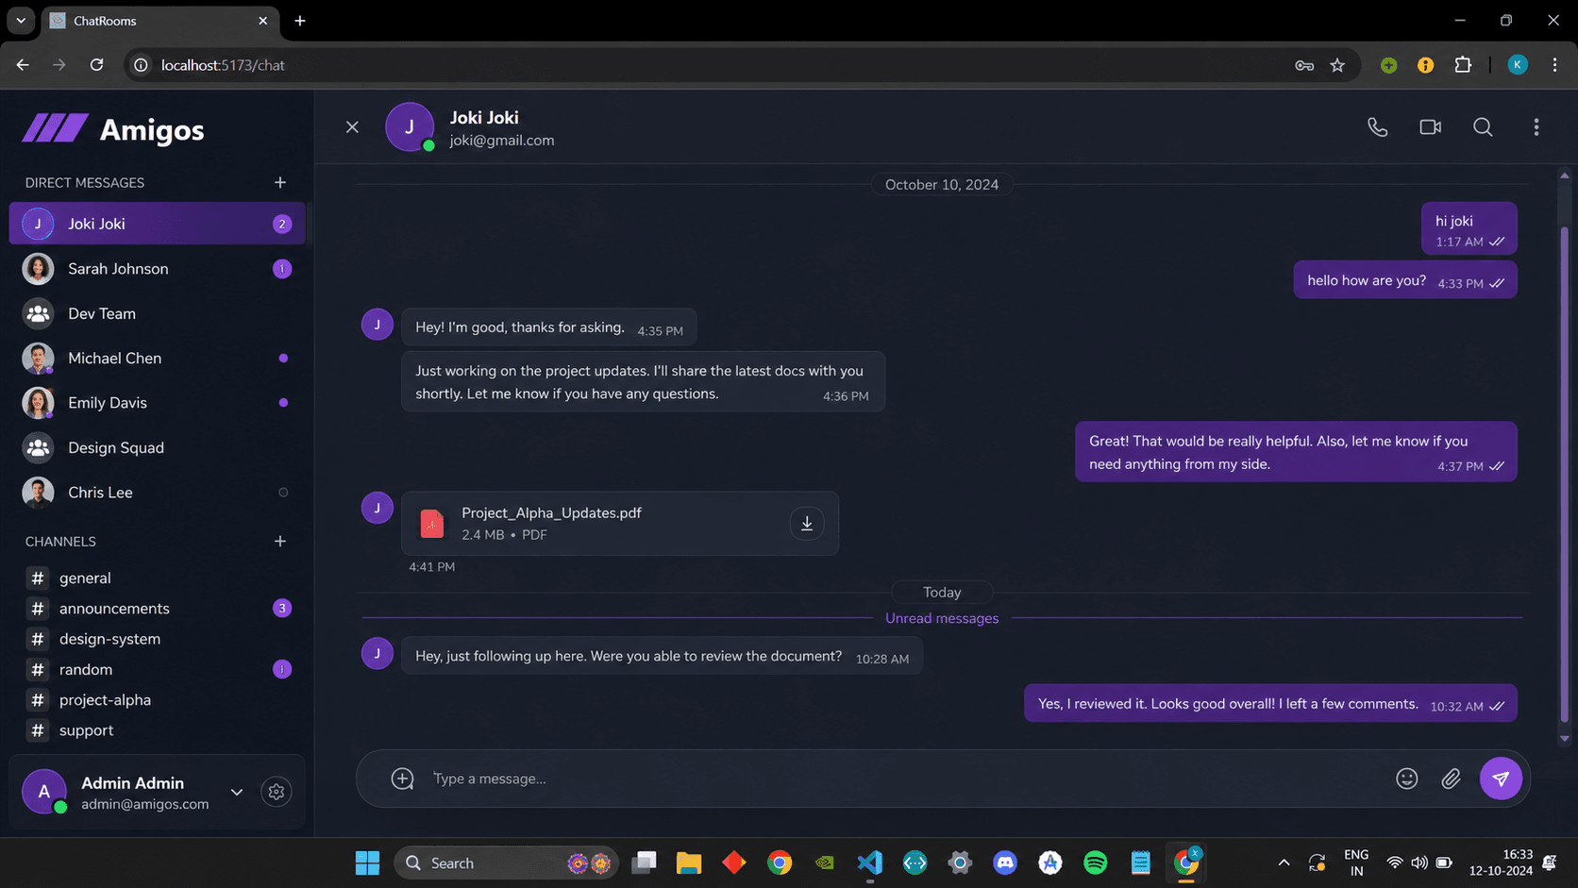Viewport: 1578px width, 888px height.
Task: Open the tab search dropdown arrow
Action: pos(21,21)
